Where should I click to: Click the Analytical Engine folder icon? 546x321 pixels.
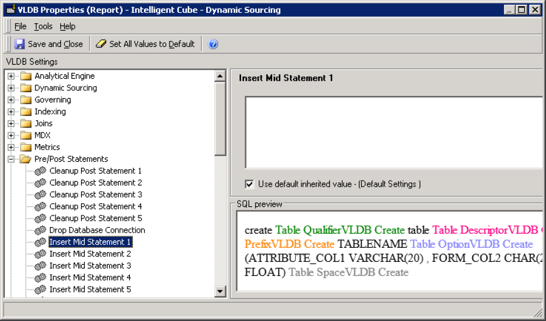(x=26, y=76)
